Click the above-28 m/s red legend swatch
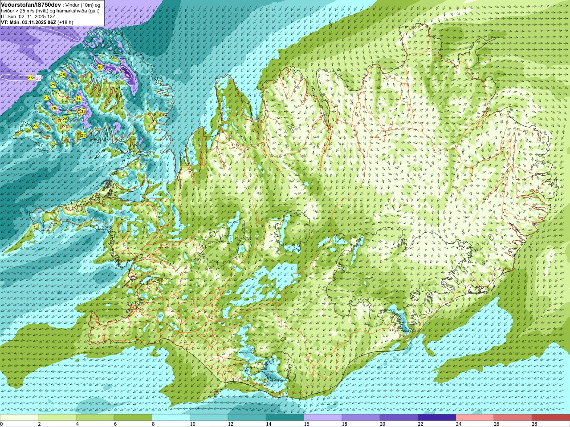Screen dimensions: 570x427 click(x=551, y=418)
